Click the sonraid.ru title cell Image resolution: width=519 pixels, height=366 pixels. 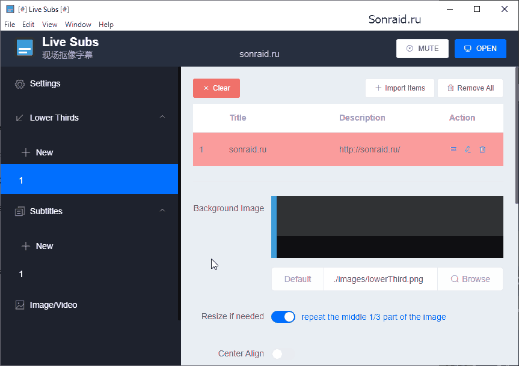pyautogui.click(x=248, y=149)
